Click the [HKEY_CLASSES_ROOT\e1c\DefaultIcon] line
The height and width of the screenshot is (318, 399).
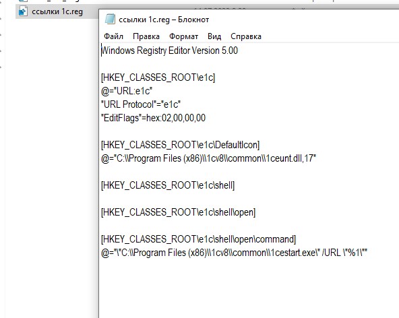(x=180, y=145)
